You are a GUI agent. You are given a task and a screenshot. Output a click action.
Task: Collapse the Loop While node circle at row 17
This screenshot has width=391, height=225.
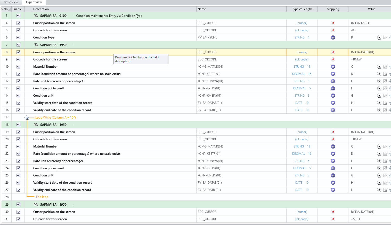(x=27, y=118)
